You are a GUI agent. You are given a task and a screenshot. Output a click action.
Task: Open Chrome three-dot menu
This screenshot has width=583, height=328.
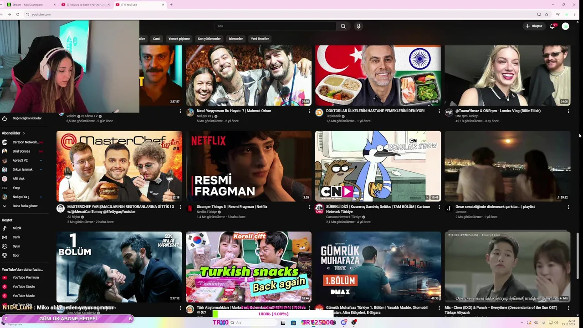574,14
